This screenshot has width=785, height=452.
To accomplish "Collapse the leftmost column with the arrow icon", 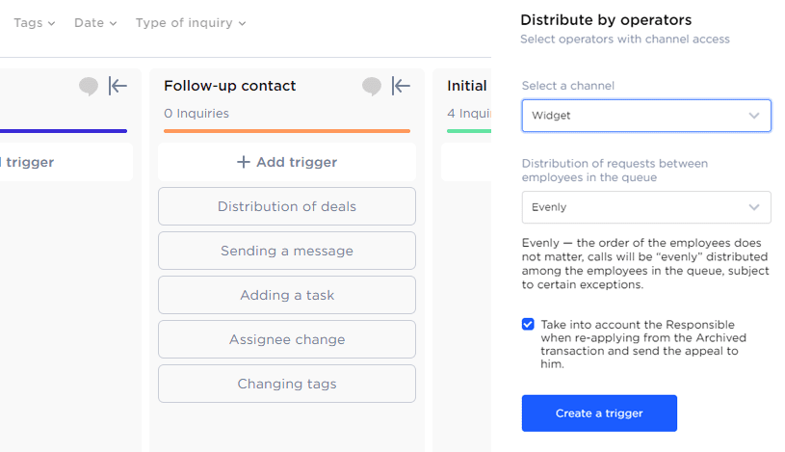I will (x=118, y=87).
